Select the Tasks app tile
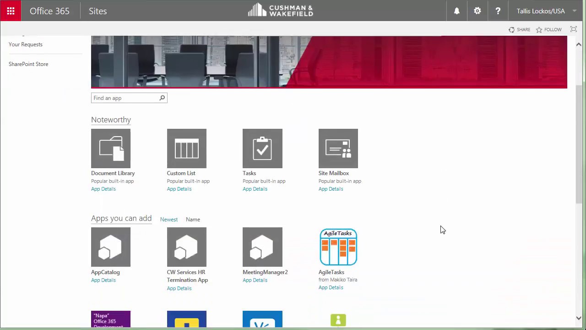Image resolution: width=586 pixels, height=330 pixels. (262, 148)
